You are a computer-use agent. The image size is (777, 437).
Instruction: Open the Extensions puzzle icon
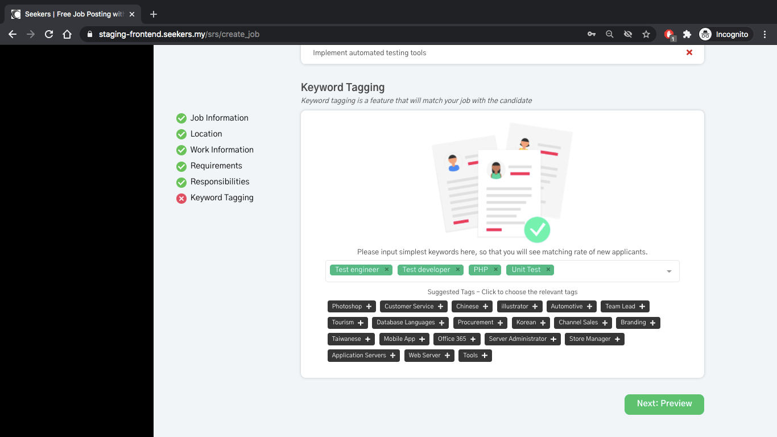coord(687,34)
